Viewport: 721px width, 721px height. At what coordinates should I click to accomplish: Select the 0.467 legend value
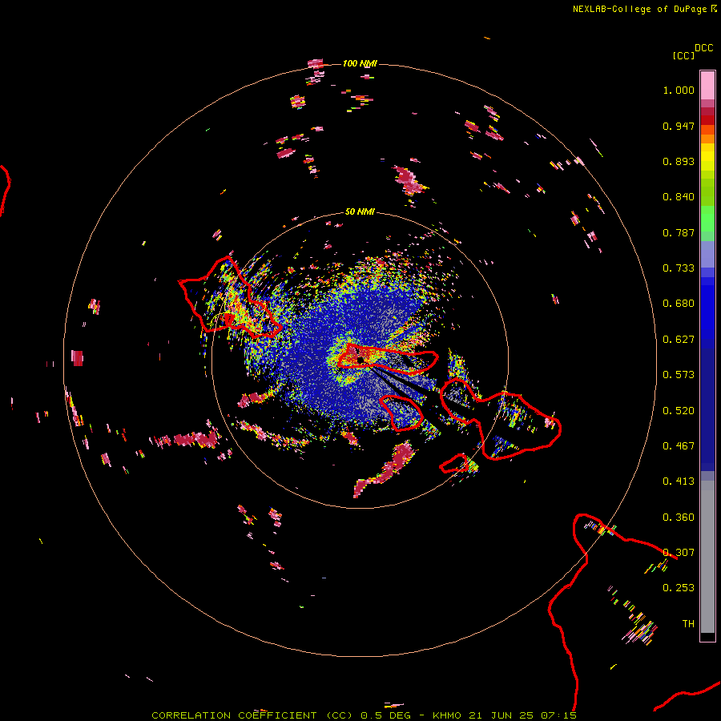[x=679, y=446]
